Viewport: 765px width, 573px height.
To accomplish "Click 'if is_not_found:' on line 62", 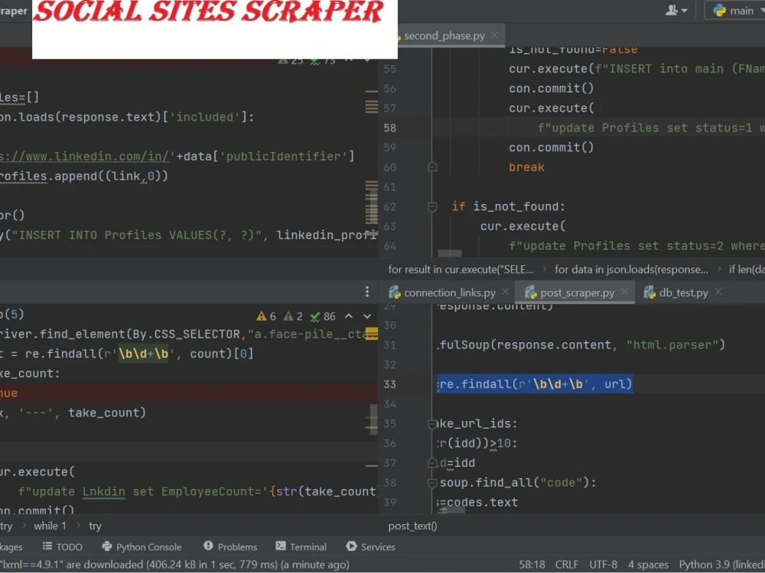I will tap(508, 206).
